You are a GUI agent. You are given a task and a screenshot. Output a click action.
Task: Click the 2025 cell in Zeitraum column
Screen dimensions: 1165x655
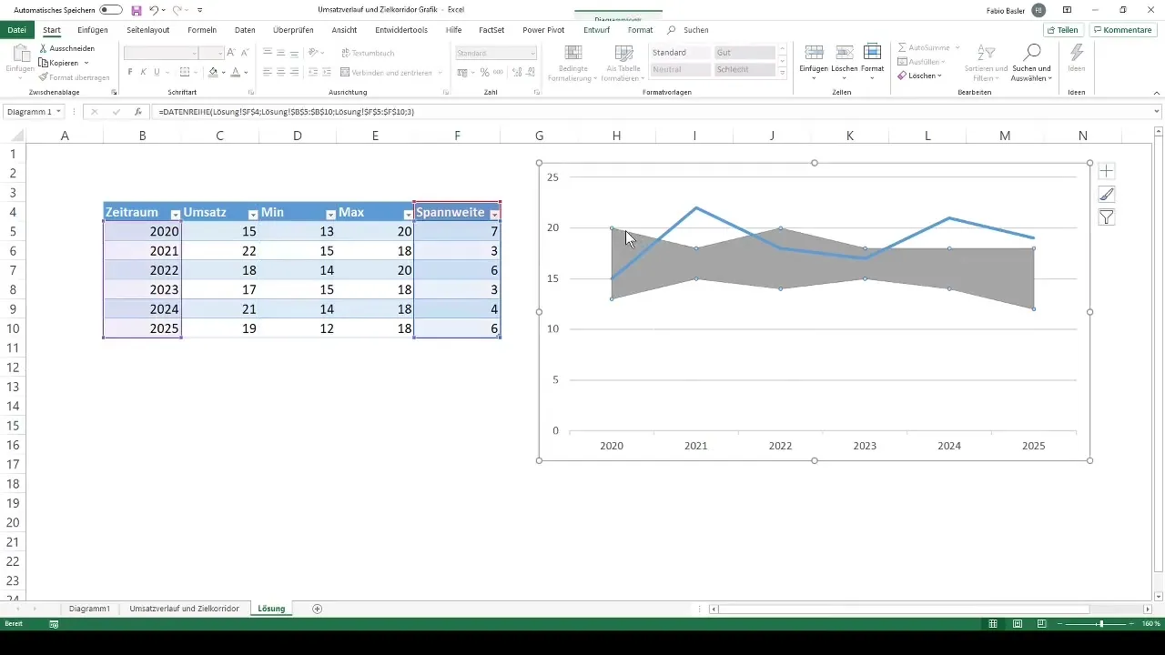[x=143, y=327]
